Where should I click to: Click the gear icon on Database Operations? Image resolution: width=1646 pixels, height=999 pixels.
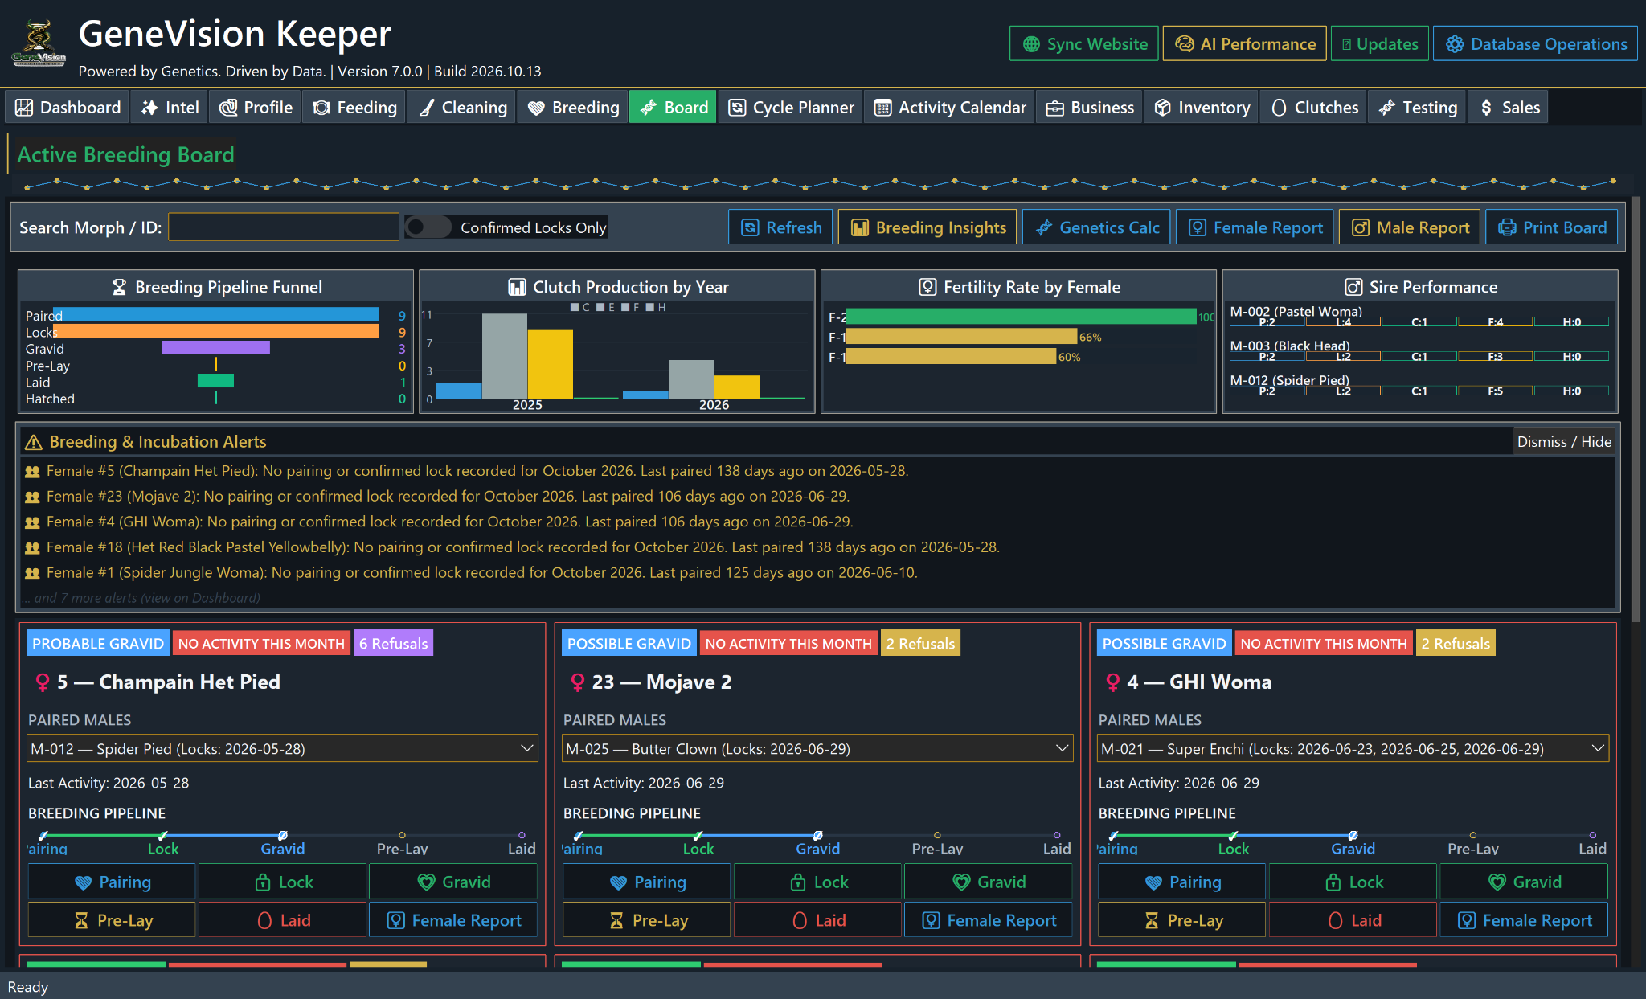(1455, 44)
